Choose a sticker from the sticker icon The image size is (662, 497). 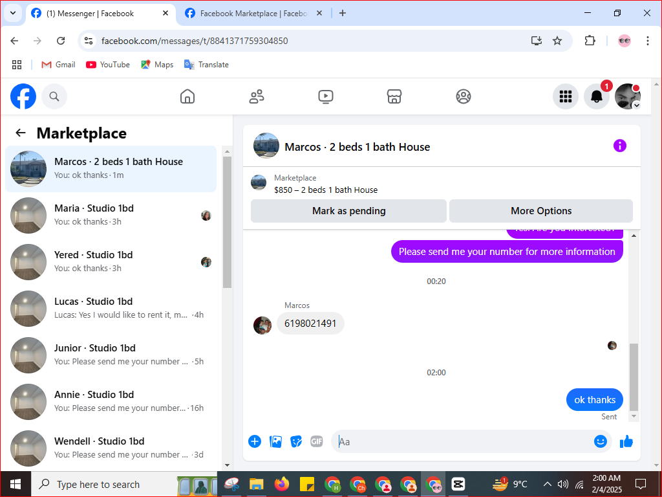[296, 441]
